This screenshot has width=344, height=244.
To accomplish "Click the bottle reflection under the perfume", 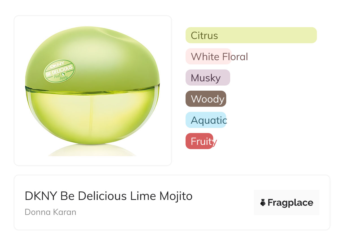I will 93,151.
